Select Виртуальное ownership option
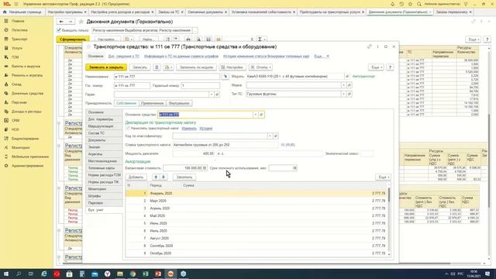496x279 pixels. [x=179, y=103]
